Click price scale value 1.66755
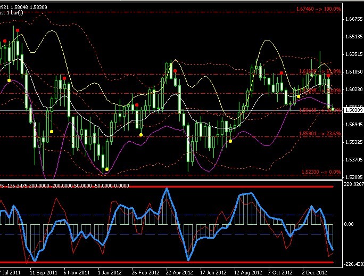 click(x=354, y=19)
